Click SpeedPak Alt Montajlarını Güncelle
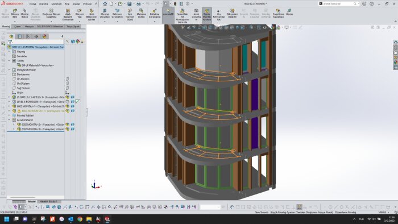Image resolution: width=398 pixels, height=224 pixels. pyautogui.click(x=183, y=16)
